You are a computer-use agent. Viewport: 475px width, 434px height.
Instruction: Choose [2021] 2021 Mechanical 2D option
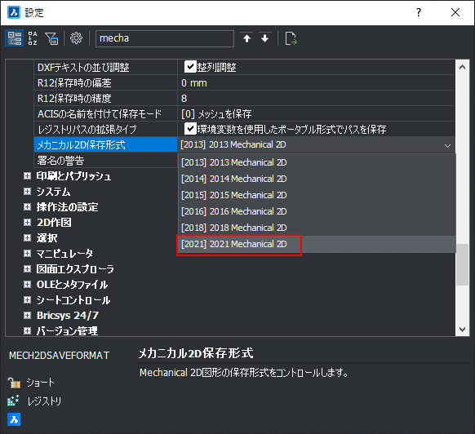coord(234,244)
